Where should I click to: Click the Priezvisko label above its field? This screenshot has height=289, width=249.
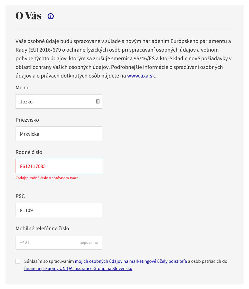pos(27,120)
